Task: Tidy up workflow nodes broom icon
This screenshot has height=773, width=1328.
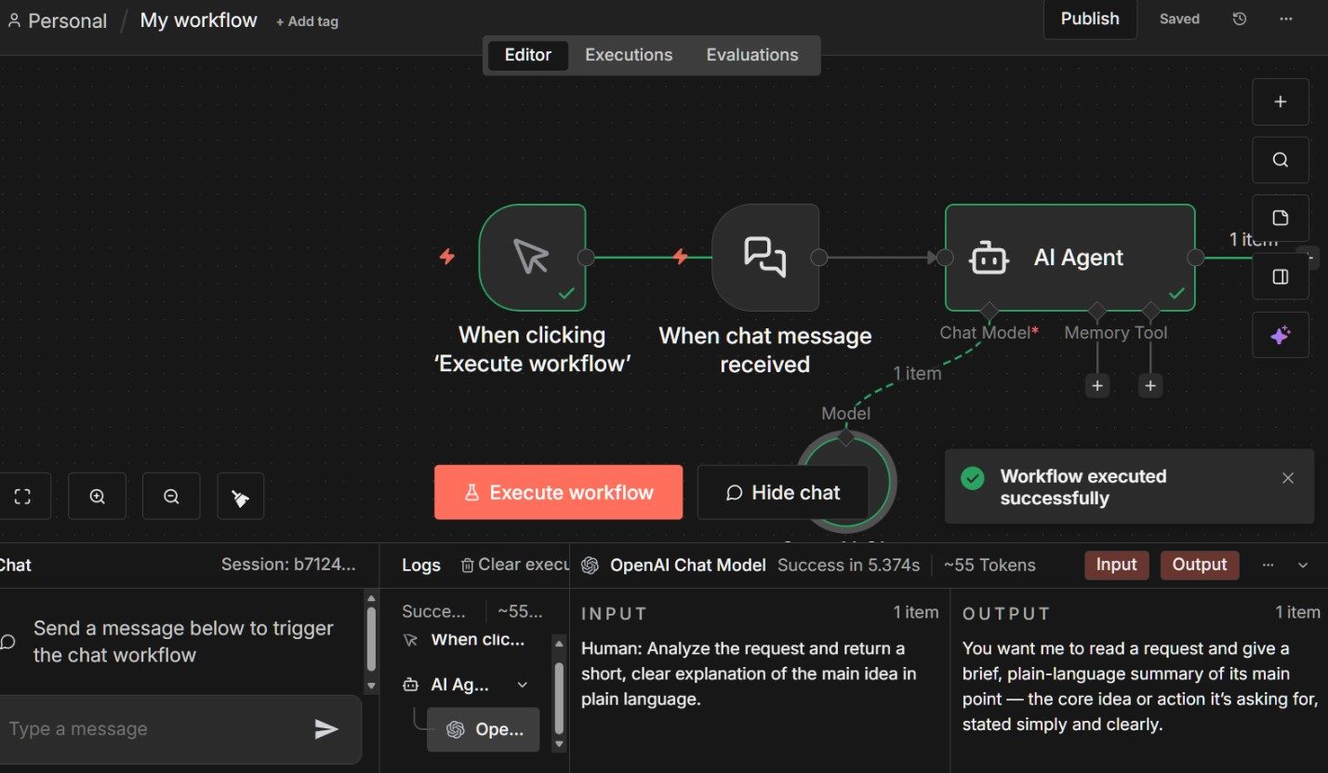Action: point(240,498)
